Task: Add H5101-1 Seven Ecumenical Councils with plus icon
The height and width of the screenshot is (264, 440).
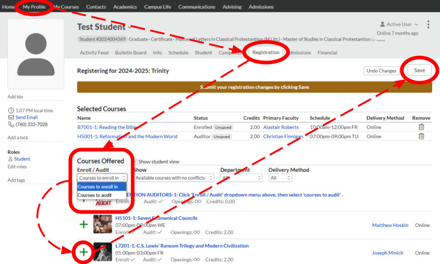Action: 84,225
